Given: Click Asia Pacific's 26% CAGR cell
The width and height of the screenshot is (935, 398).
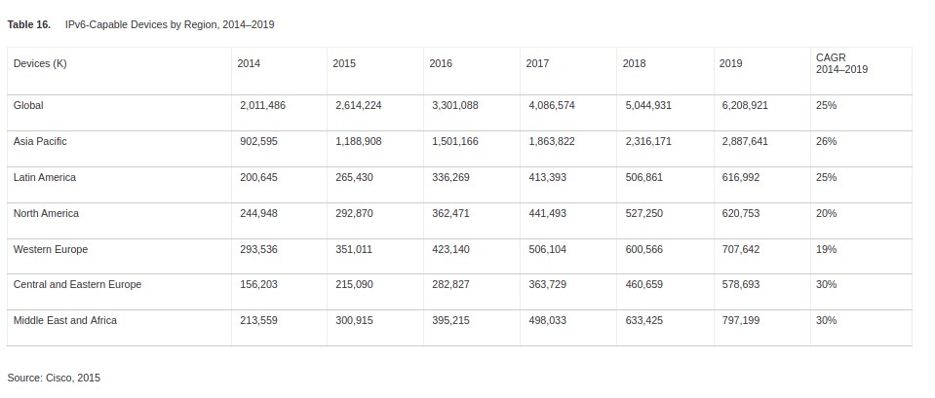Looking at the screenshot, I should pyautogui.click(x=826, y=141).
